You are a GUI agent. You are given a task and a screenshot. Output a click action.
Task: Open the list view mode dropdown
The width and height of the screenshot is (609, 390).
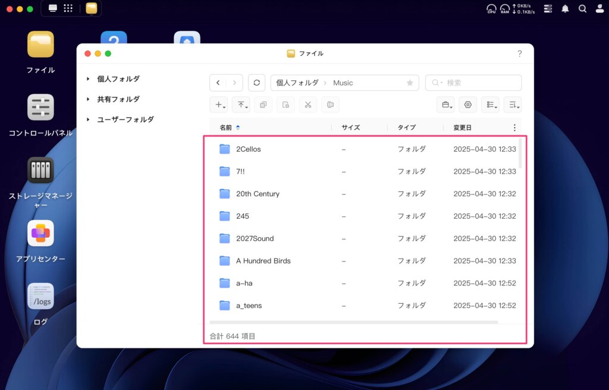(x=490, y=105)
